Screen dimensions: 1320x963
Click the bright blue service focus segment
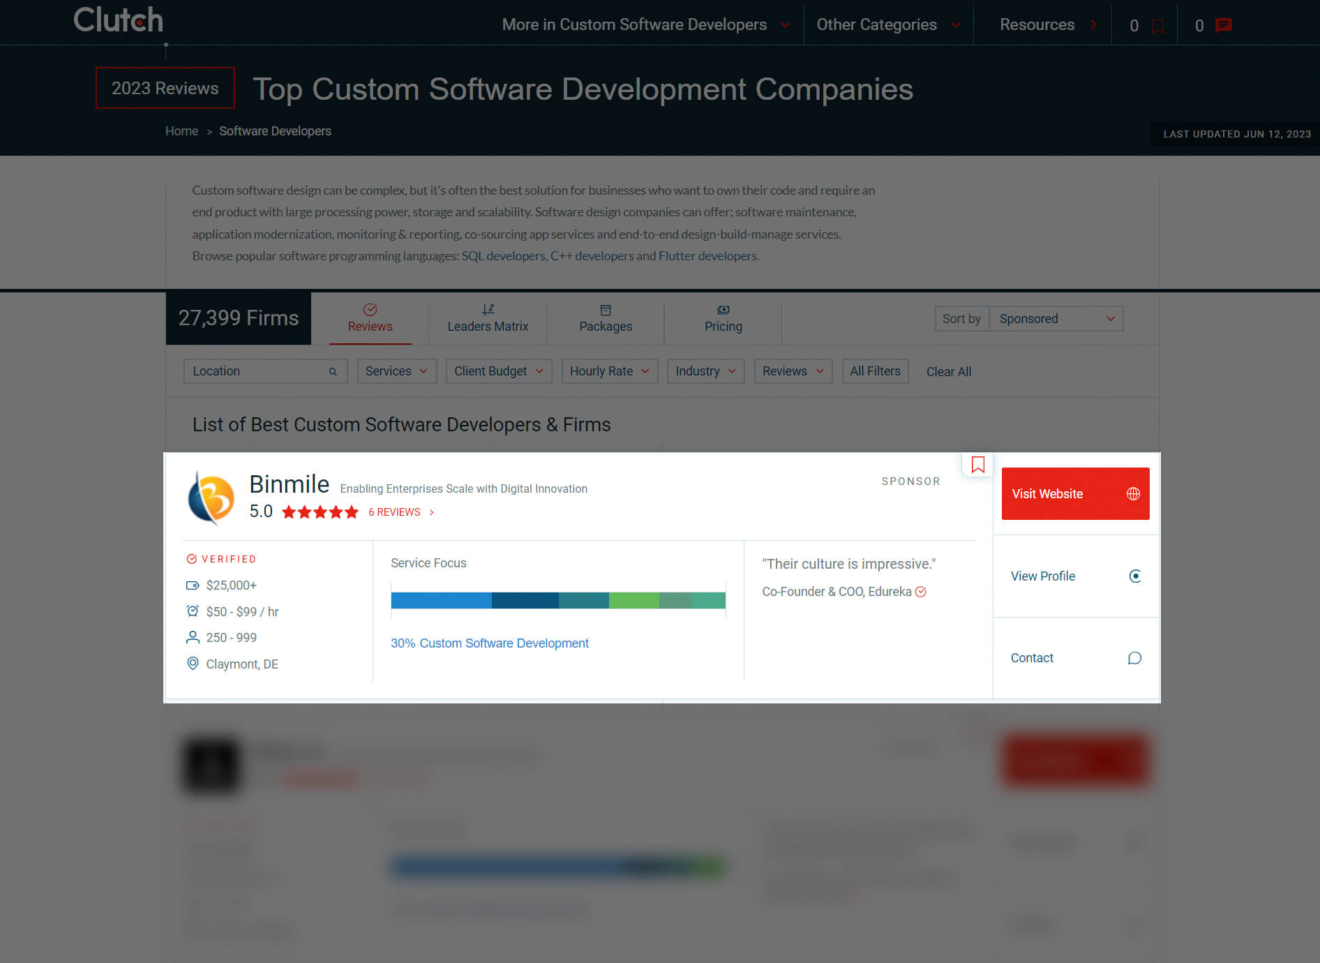point(442,600)
